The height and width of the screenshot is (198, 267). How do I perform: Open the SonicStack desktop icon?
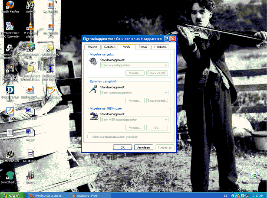pos(9,176)
